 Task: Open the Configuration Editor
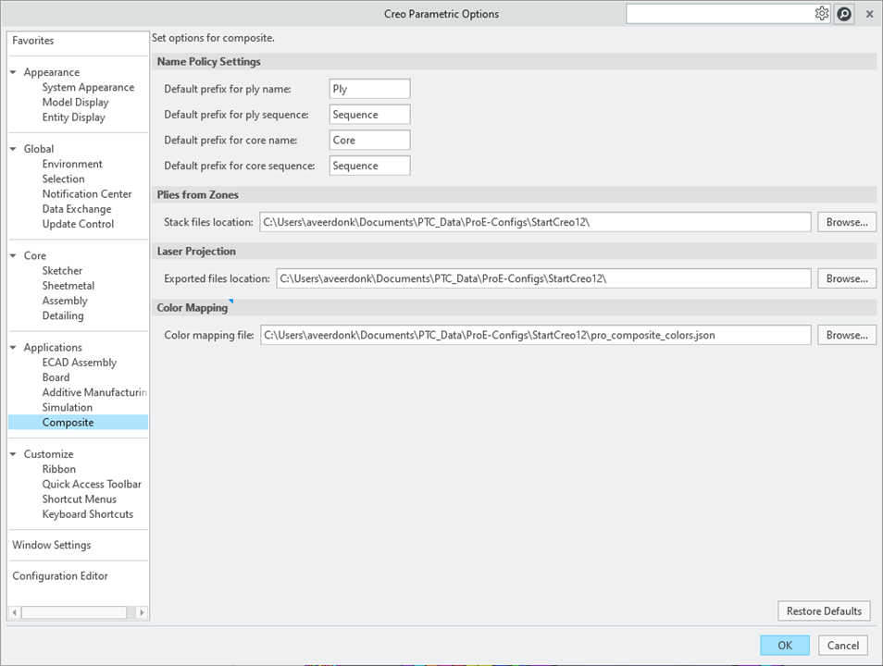point(59,576)
